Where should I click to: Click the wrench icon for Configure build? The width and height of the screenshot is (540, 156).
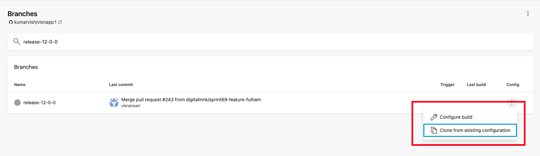click(434, 117)
